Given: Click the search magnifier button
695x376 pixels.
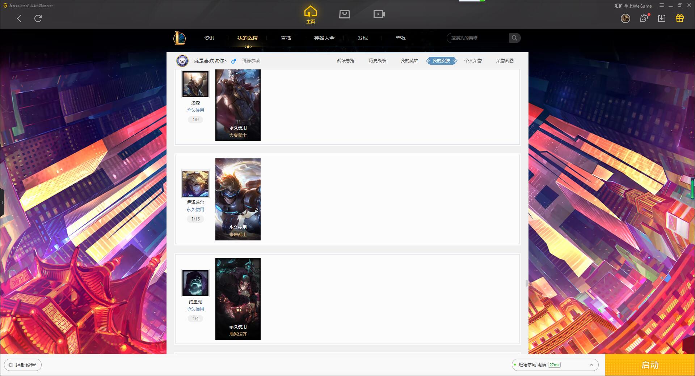Looking at the screenshot, I should tap(514, 38).
